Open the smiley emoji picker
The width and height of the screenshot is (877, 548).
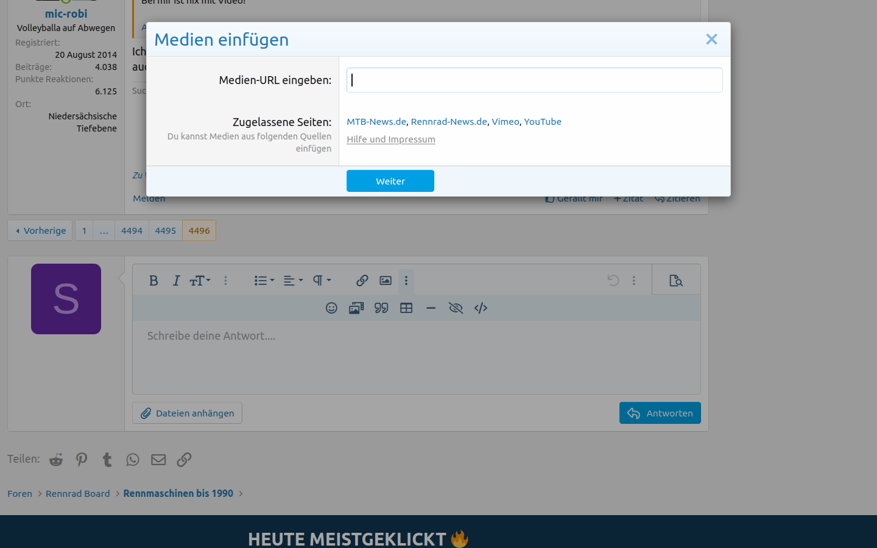click(x=331, y=308)
